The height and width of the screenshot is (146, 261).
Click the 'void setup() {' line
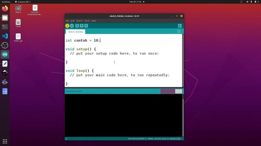[x=81, y=49]
